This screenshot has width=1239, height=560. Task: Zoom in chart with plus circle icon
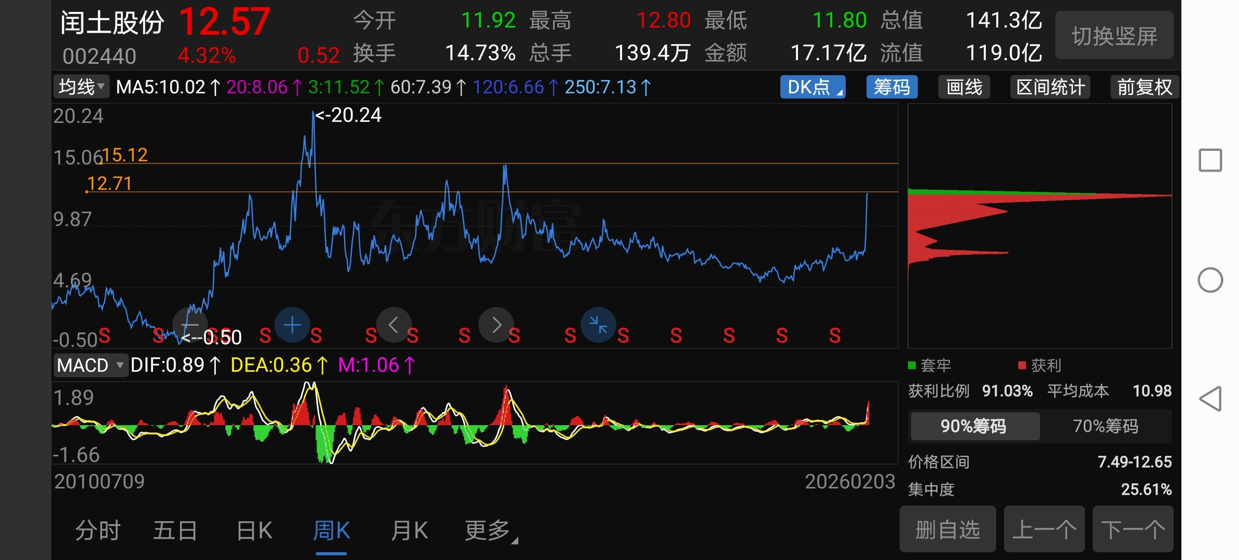pyautogui.click(x=292, y=325)
